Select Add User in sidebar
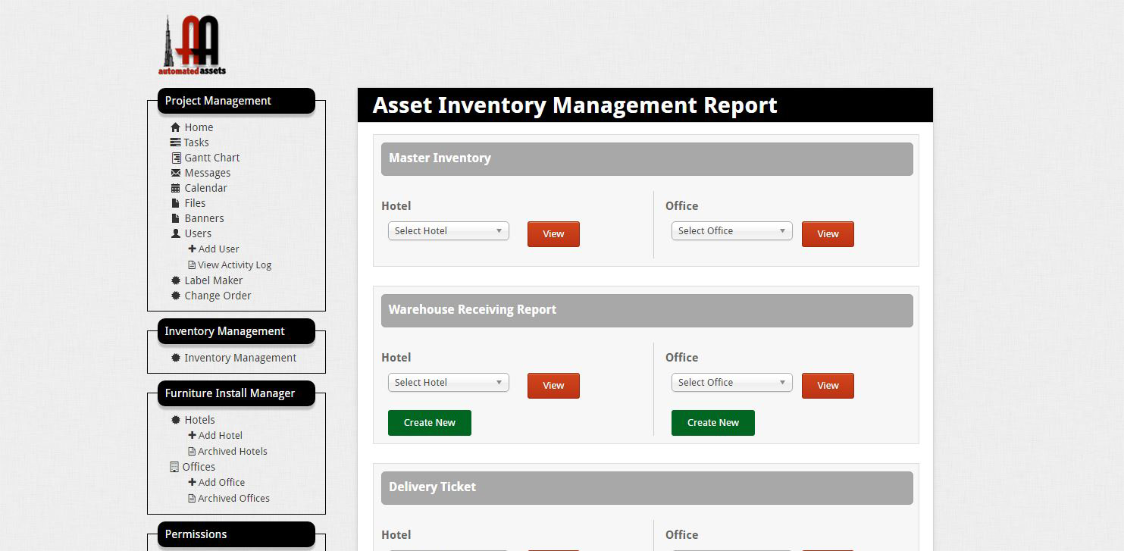Viewport: 1124px width, 551px height. [x=218, y=249]
